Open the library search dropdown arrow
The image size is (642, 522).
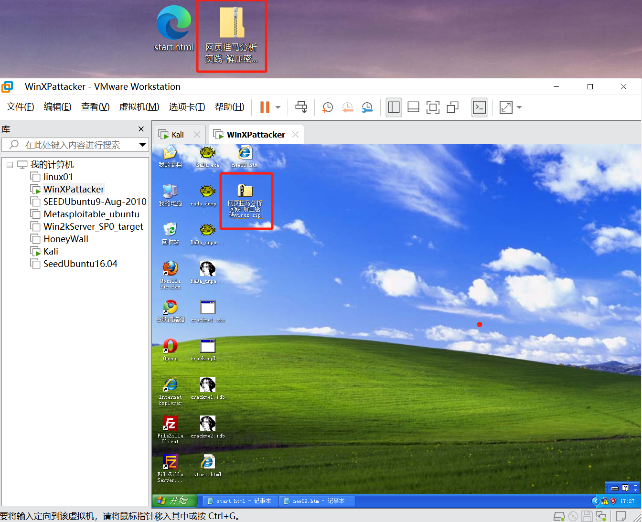(142, 145)
